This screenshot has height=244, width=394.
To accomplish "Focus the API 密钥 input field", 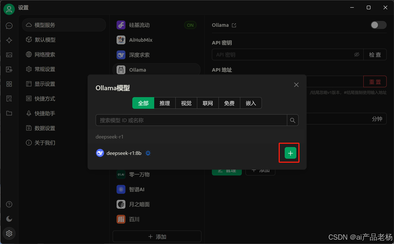I will coord(287,55).
